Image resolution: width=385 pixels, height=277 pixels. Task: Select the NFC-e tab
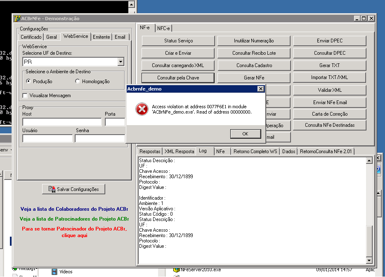[163, 28]
